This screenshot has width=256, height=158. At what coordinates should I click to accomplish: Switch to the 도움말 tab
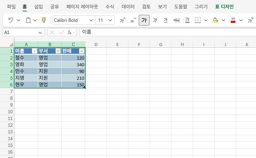pyautogui.click(x=181, y=7)
